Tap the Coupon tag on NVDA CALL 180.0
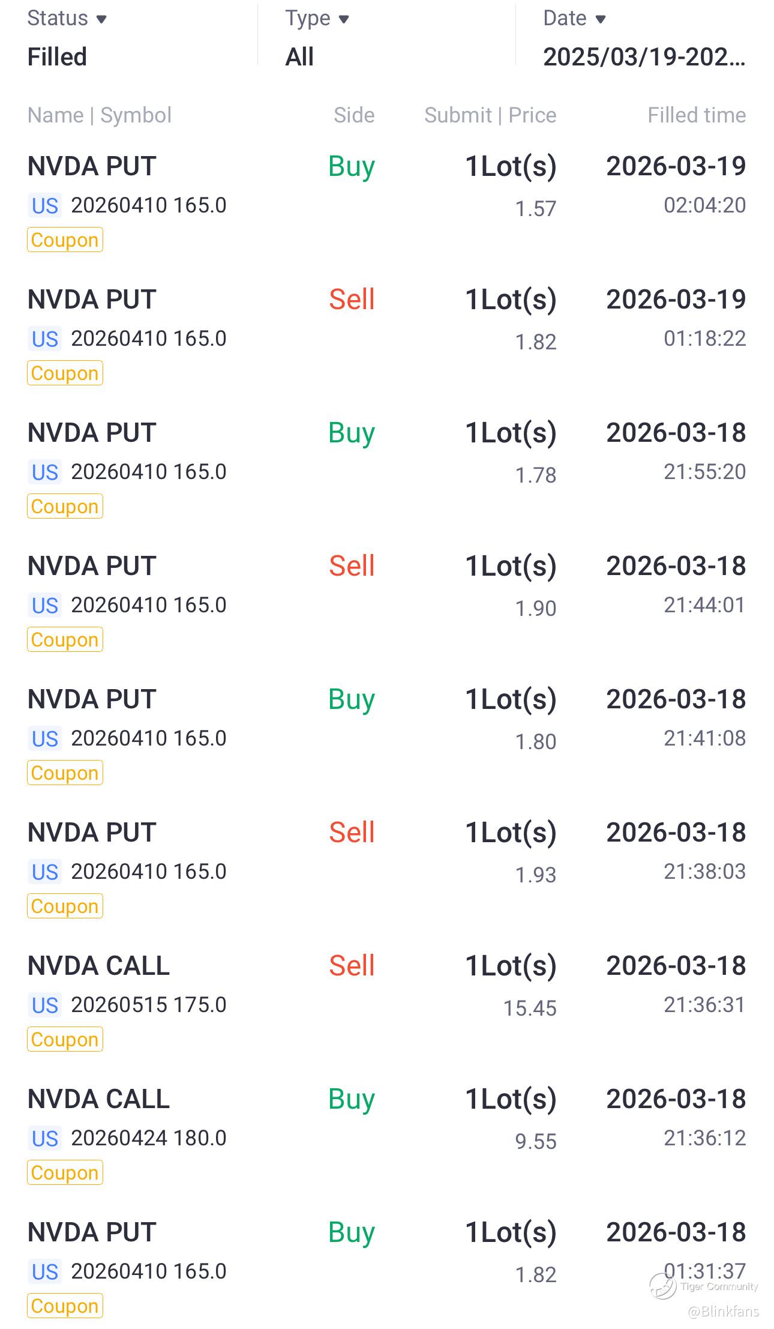774x1329 pixels. [65, 1173]
